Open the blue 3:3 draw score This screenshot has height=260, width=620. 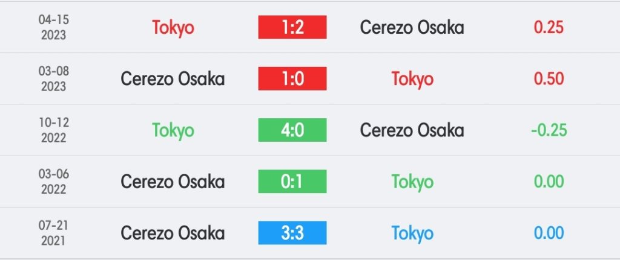coord(292,233)
